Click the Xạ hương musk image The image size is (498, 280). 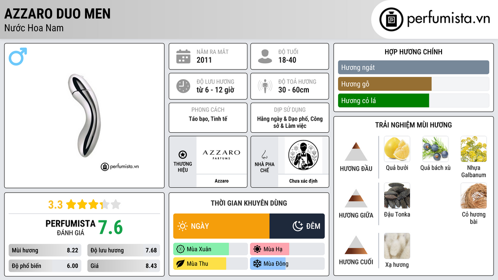click(x=397, y=246)
